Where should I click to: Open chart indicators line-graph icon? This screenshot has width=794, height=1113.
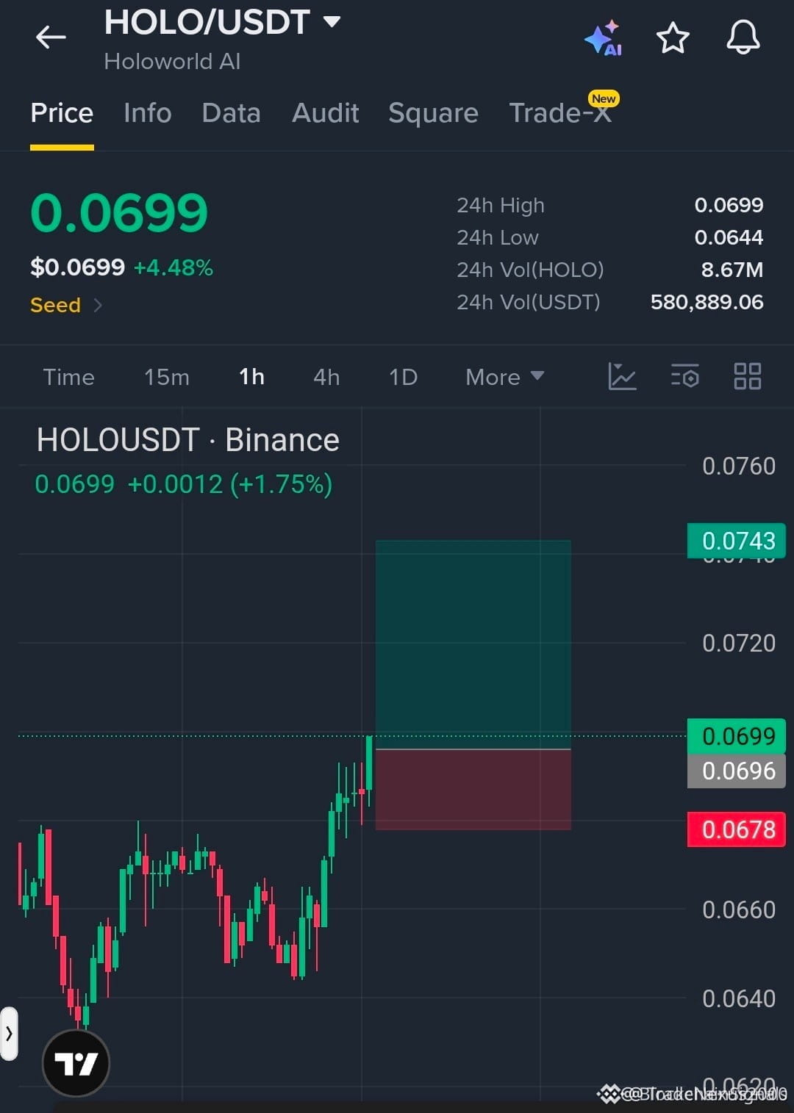(x=622, y=376)
